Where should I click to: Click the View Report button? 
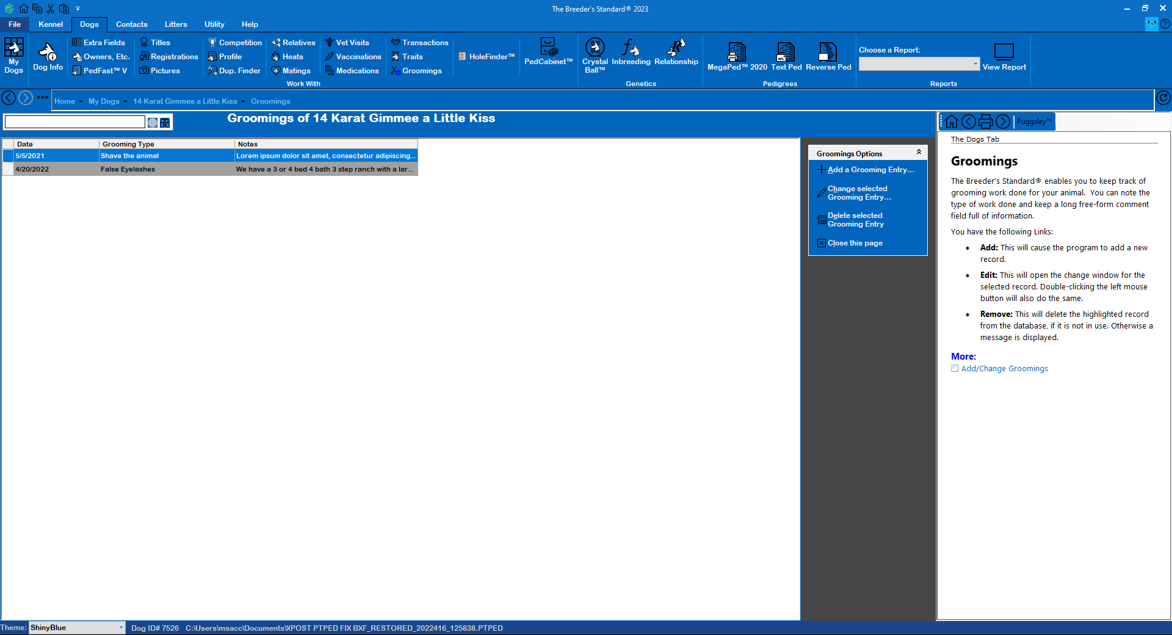tap(1004, 56)
